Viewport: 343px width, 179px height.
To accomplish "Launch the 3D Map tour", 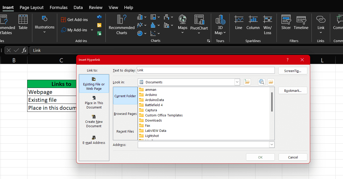I will pos(220,25).
